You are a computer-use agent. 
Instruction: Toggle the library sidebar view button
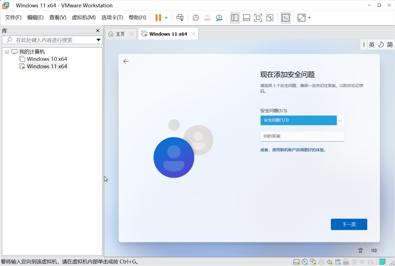point(235,18)
